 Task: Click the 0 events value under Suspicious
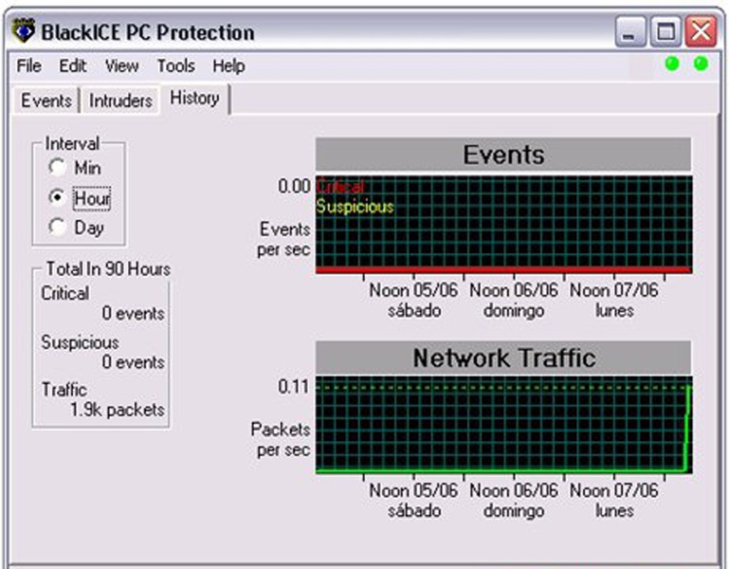tap(134, 361)
